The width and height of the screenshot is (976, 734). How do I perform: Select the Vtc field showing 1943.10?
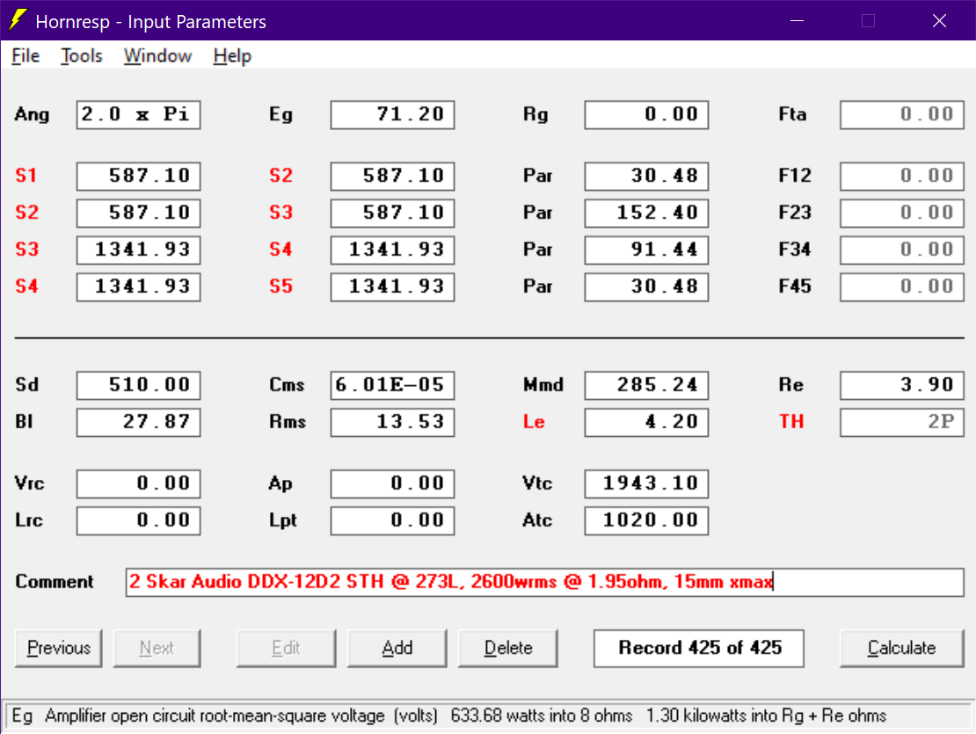click(x=646, y=484)
